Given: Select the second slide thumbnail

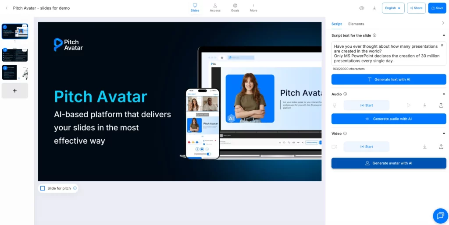Looking at the screenshot, I should (x=15, y=55).
